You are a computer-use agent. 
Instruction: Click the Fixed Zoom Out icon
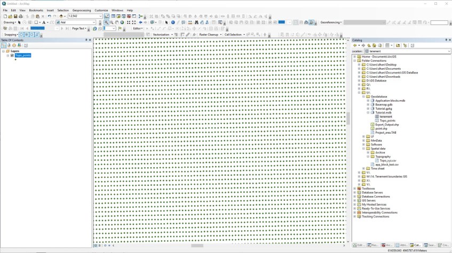point(134,22)
